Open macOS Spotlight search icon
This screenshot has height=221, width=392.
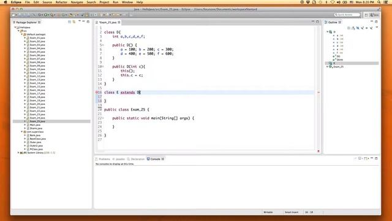click(379, 2)
